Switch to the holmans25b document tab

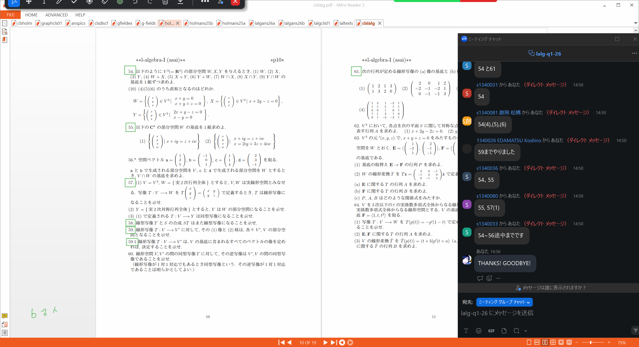click(x=199, y=23)
